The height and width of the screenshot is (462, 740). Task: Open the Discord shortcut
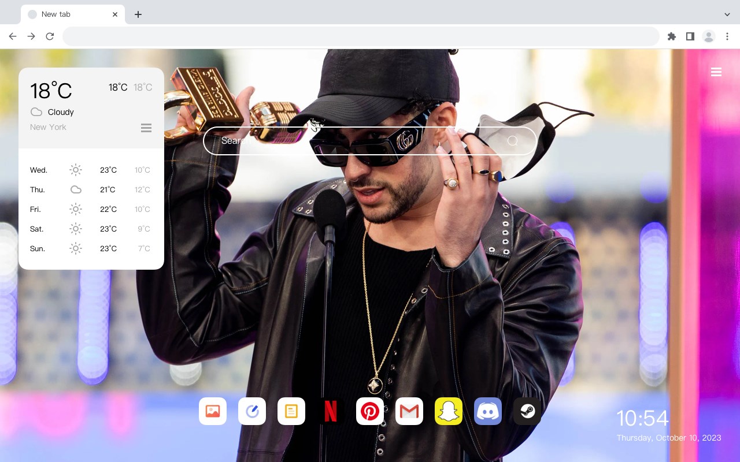tap(488, 411)
